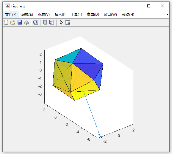
Task: Print the figure using the printer icon
Action: [x=26, y=22]
